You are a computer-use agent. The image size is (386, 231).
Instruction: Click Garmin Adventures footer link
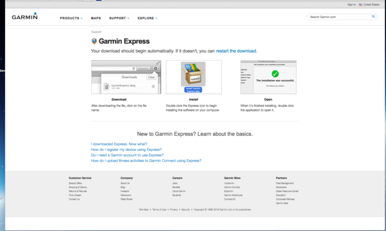coord(234,195)
